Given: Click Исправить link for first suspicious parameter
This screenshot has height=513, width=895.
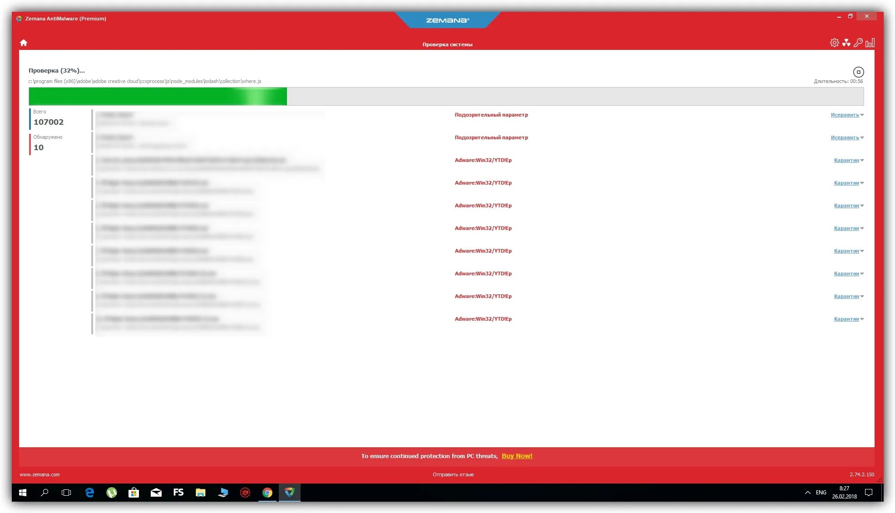Looking at the screenshot, I should 844,114.
